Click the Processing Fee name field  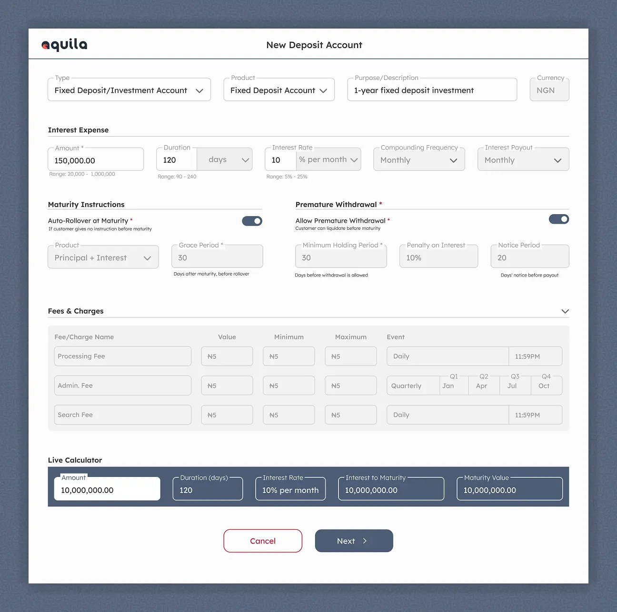coord(123,356)
